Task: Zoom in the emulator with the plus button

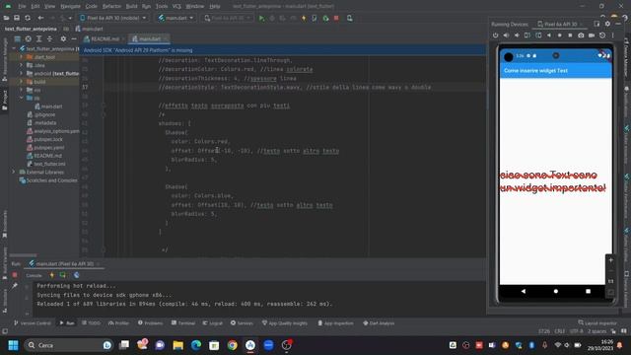Action: (x=610, y=260)
